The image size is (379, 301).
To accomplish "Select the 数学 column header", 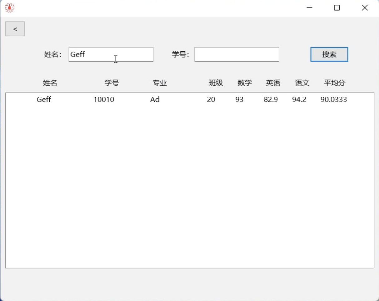I will [244, 83].
